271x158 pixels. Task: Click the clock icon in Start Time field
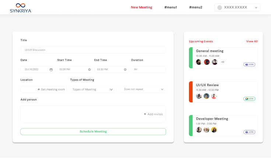pyautogui.click(x=89, y=69)
